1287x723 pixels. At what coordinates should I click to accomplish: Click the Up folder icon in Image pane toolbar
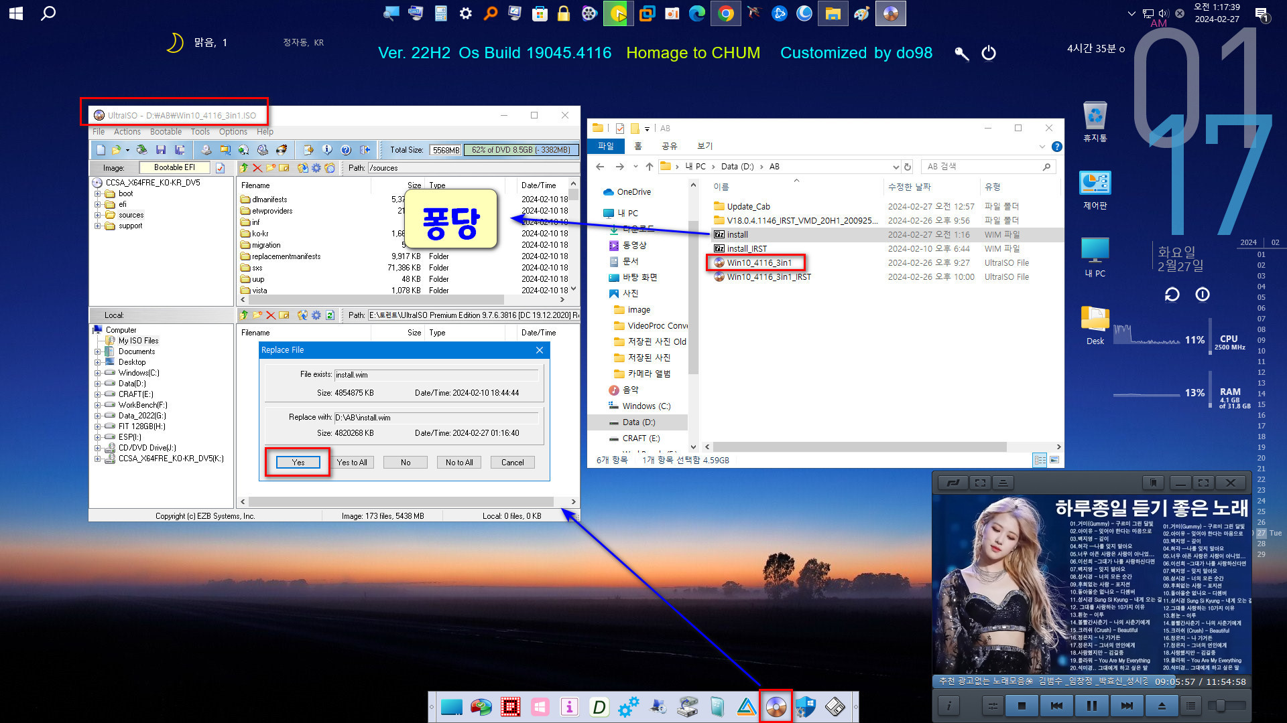244,168
